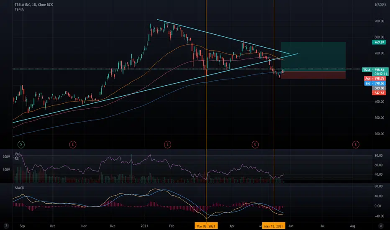Click the 200M volume axis label
Viewport: 390px width, 230px height.
point(6,157)
